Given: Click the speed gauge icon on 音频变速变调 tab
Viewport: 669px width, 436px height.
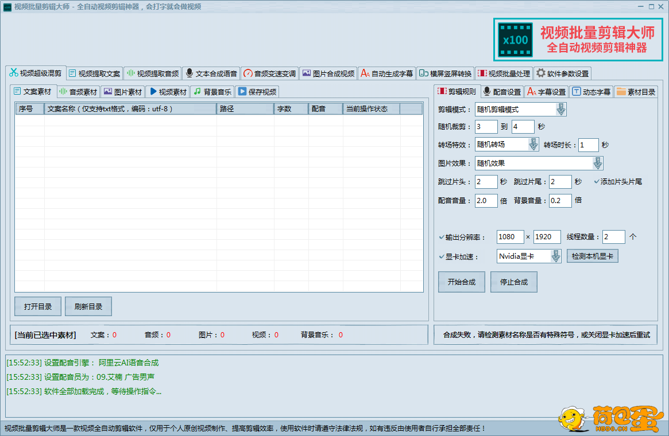Looking at the screenshot, I should coord(248,73).
